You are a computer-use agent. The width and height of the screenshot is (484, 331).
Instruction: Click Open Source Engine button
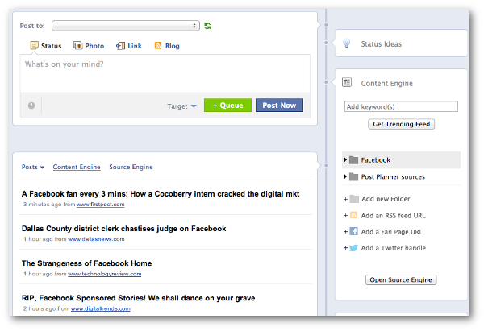(401, 279)
